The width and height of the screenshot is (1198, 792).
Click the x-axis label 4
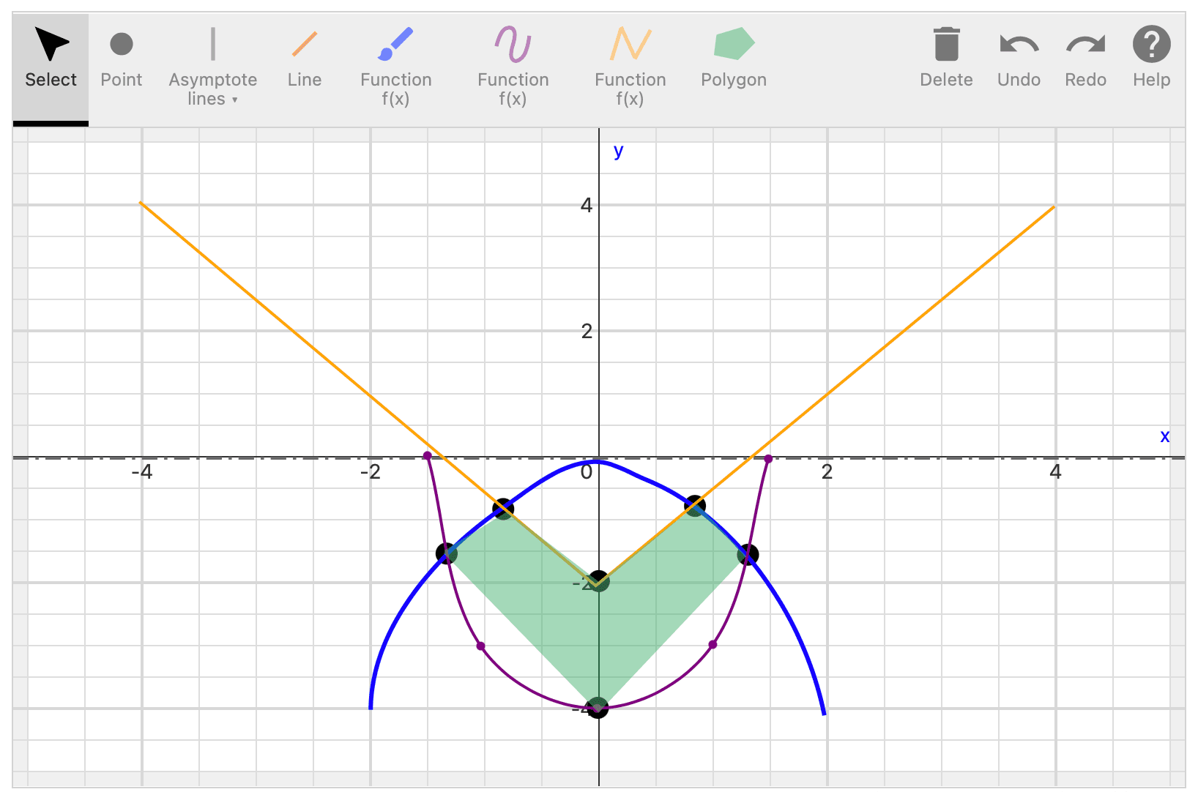tap(1055, 472)
